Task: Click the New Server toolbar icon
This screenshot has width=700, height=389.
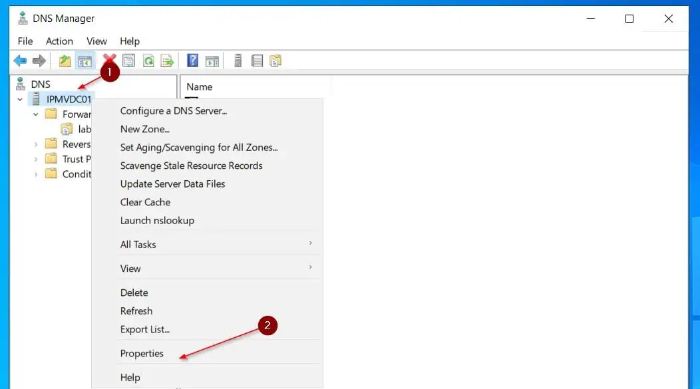Action: [238, 61]
